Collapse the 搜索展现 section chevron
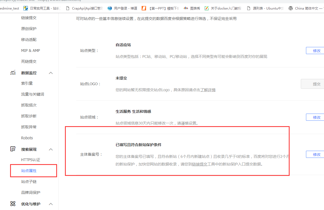This screenshot has width=324, height=210. coord(51,149)
